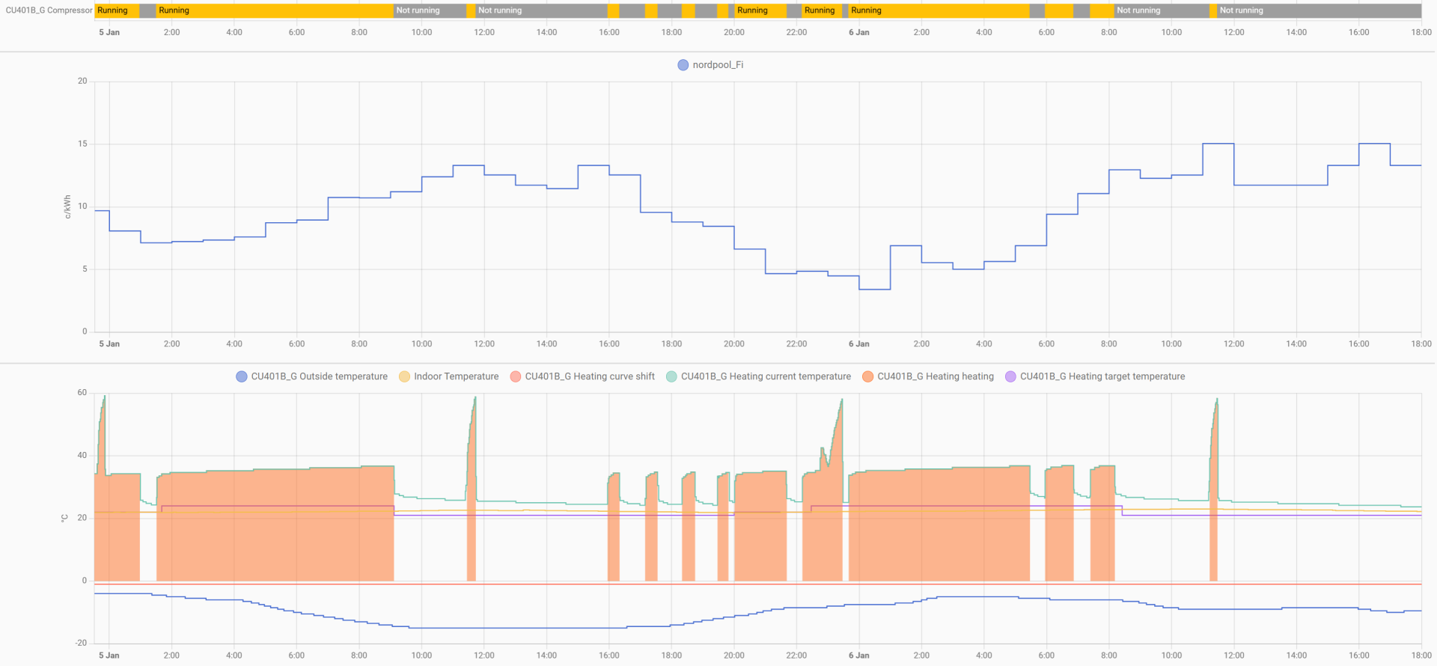Toggle the Heating current temperature series label
The height and width of the screenshot is (666, 1437).
click(x=765, y=376)
